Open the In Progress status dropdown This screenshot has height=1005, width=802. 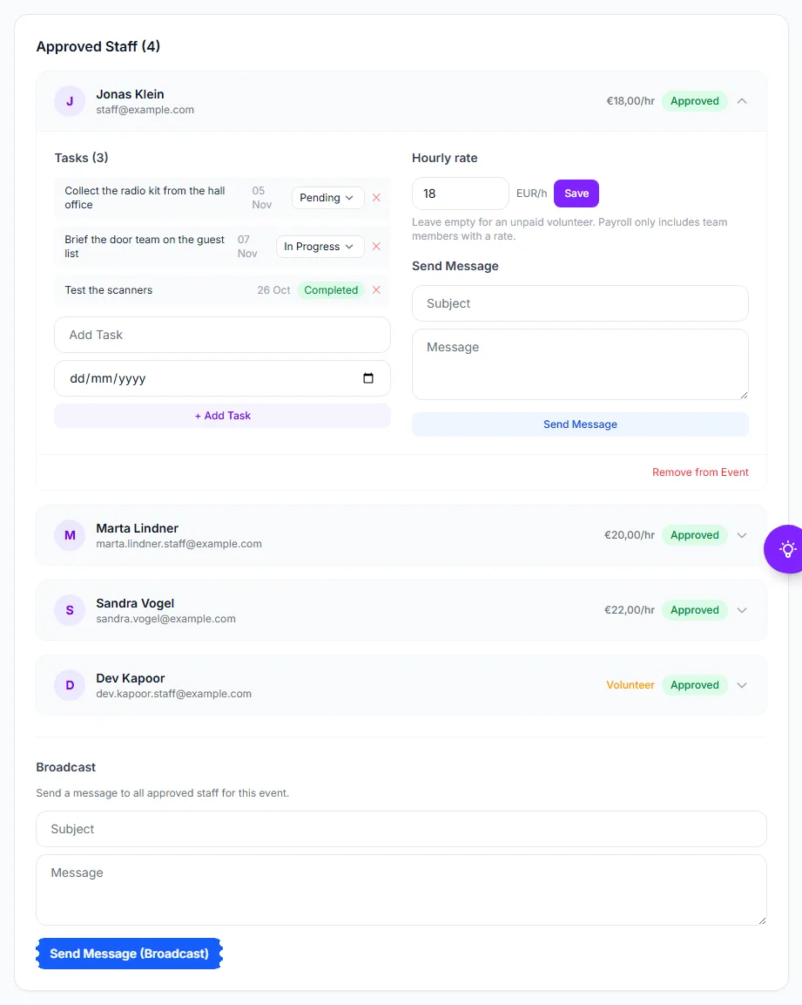click(320, 246)
